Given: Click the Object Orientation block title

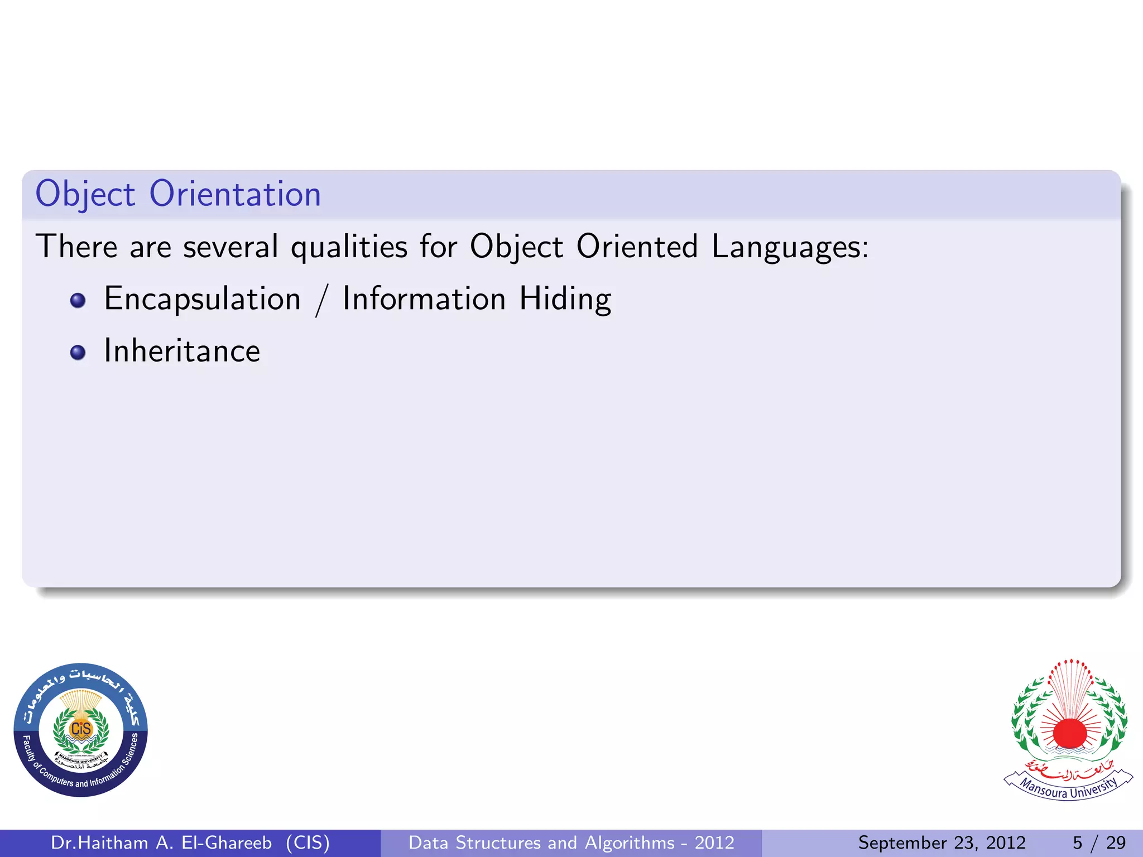Looking at the screenshot, I should pyautogui.click(x=178, y=194).
